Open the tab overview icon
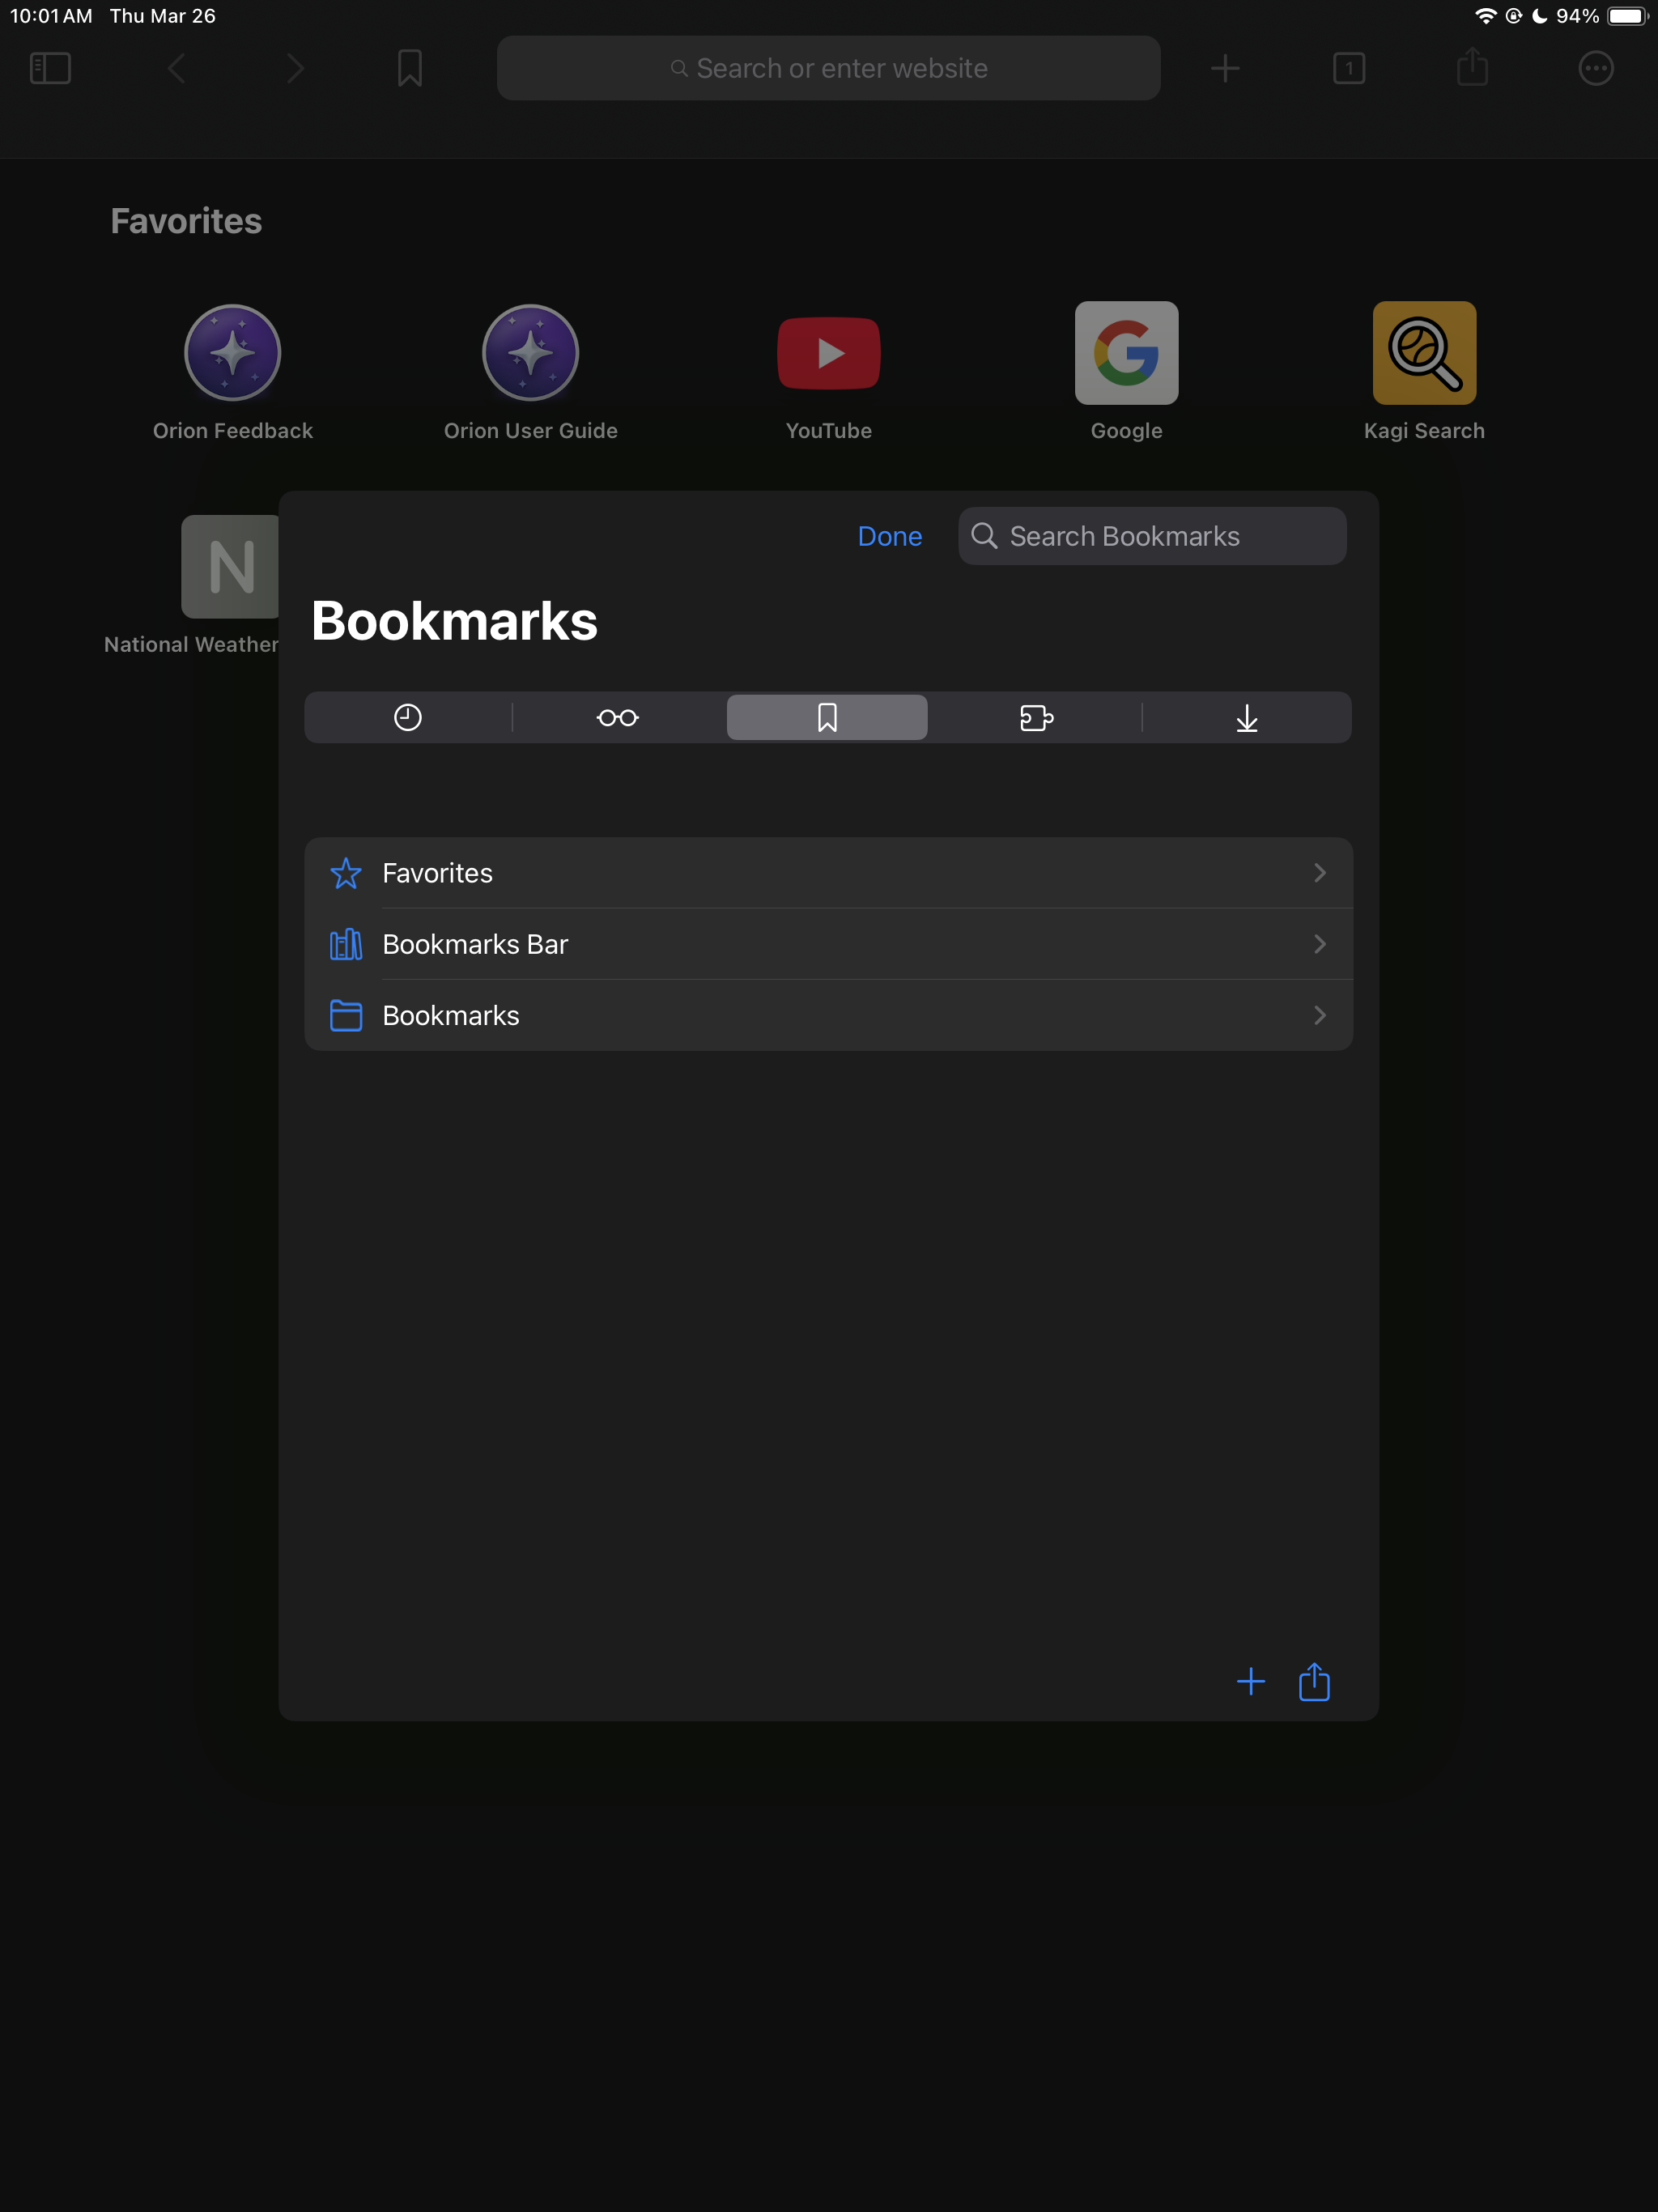This screenshot has height=2212, width=1658. pos(1349,68)
